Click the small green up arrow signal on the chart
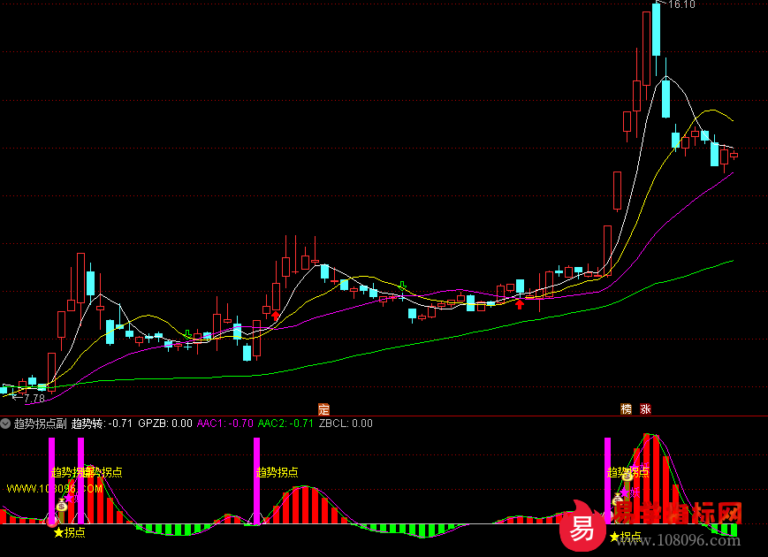The image size is (768, 557). (x=404, y=285)
